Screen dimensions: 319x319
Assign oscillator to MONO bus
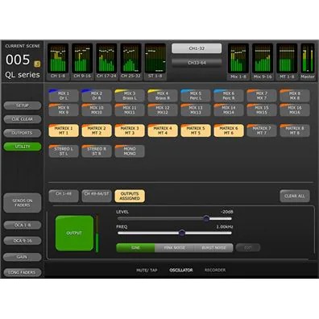[130, 151]
